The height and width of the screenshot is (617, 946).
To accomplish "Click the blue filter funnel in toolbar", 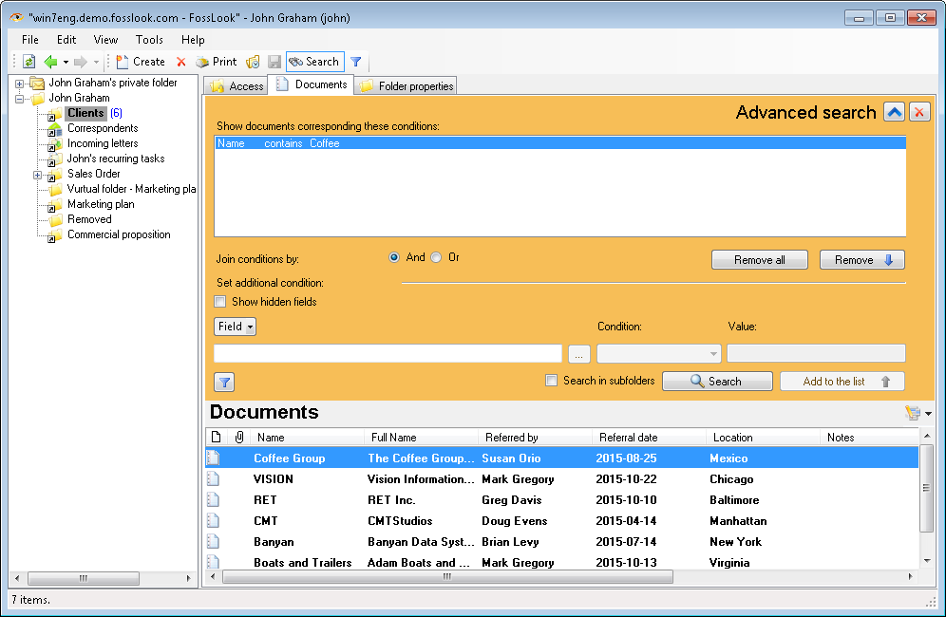I will (356, 62).
